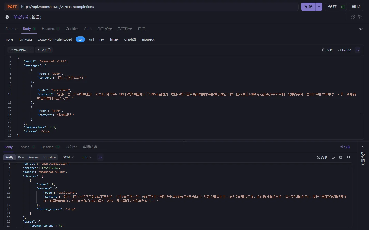The width and height of the screenshot is (369, 230).
Task: Collapse the 校验响应 side panel arrow
Action: click(x=363, y=147)
